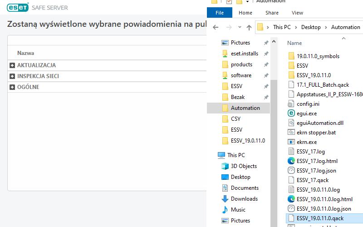Viewport: 363px width, 227px height.
Task: Select the egui.exe ESET icon
Action: tap(291, 113)
